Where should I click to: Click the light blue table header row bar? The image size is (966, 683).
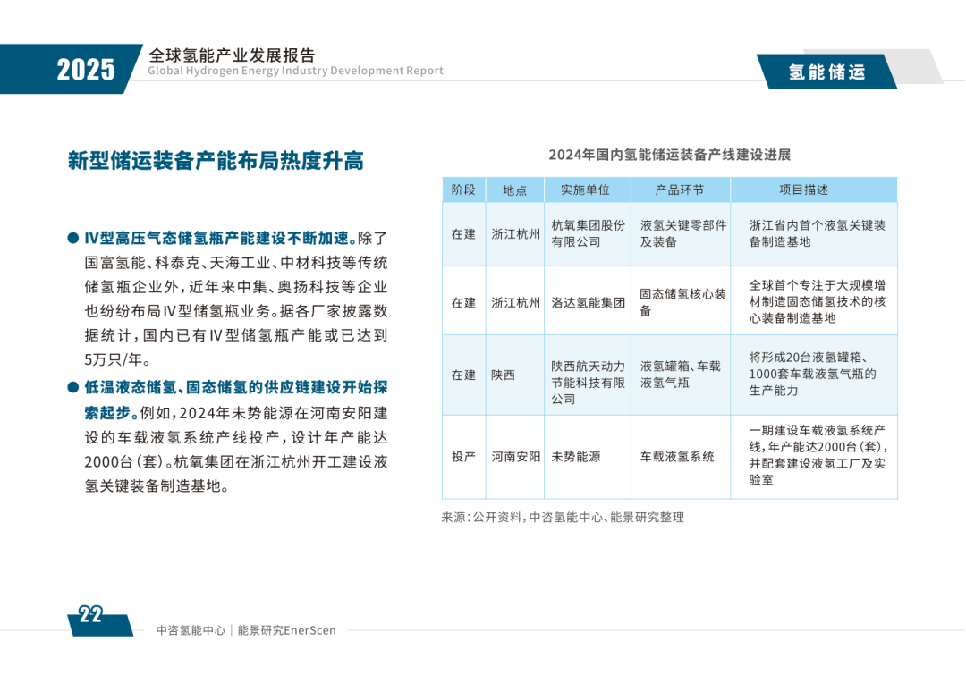pyautogui.click(x=668, y=189)
